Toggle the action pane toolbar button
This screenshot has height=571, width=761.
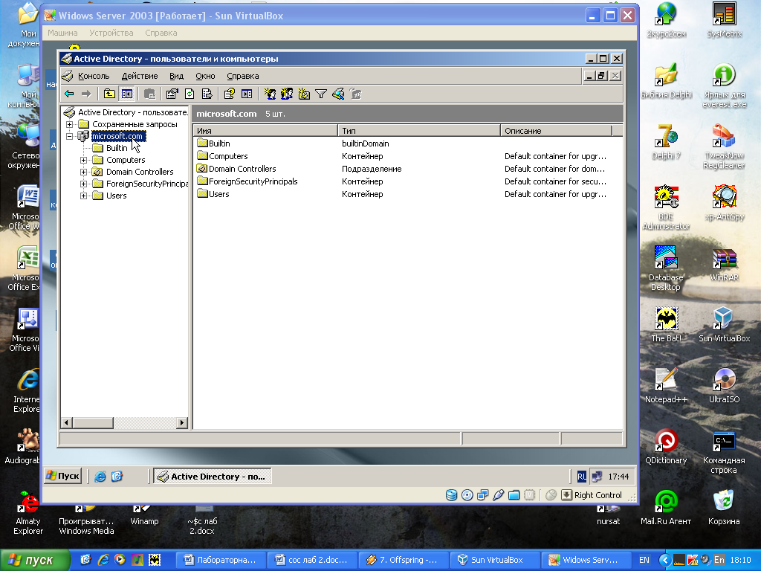pyautogui.click(x=247, y=94)
